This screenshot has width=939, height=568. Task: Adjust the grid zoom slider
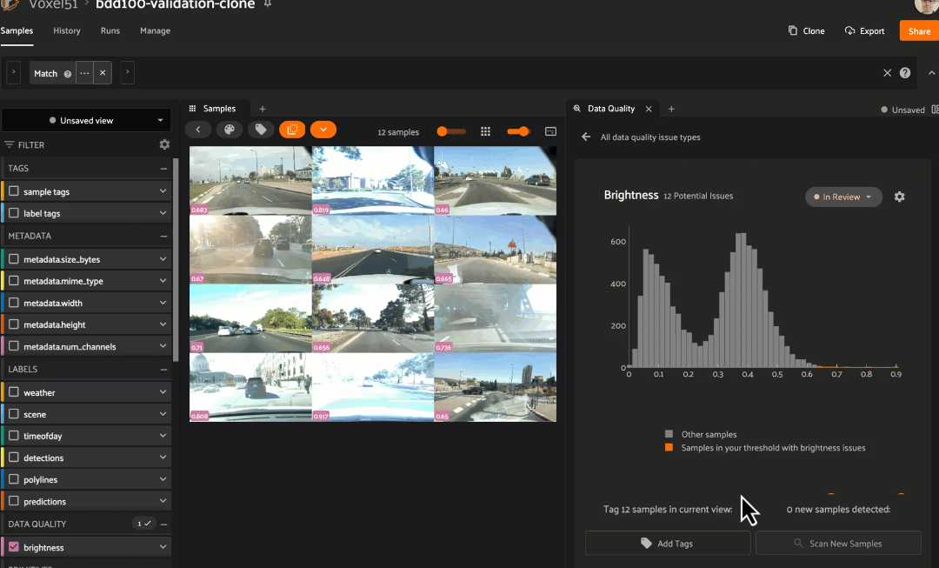click(450, 131)
